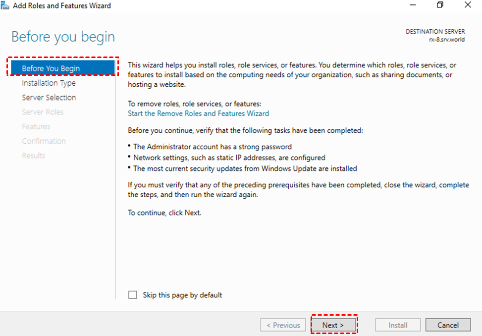Click the greyed-out Install button
Screen dimensions: 482x336
398,325
